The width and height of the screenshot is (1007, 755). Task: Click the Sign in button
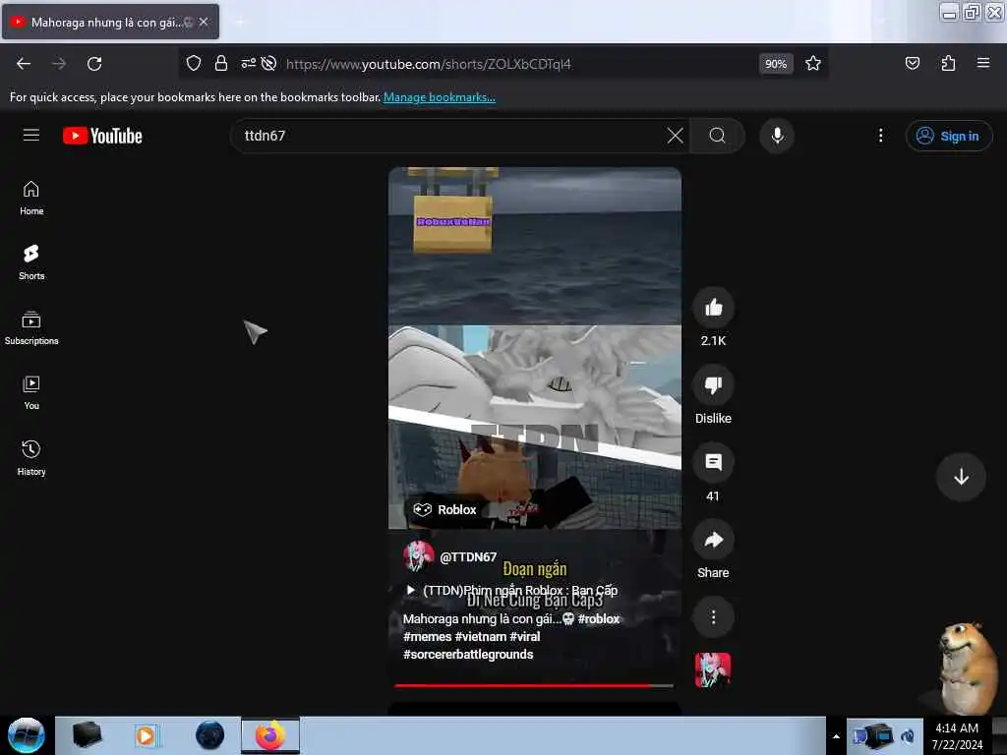pyautogui.click(x=949, y=136)
